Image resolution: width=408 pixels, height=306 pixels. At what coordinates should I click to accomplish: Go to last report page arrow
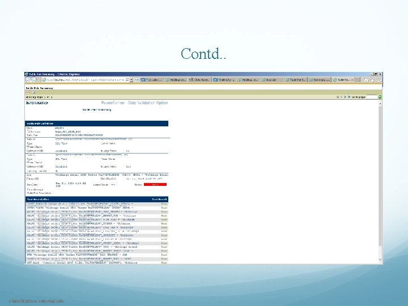349,97
